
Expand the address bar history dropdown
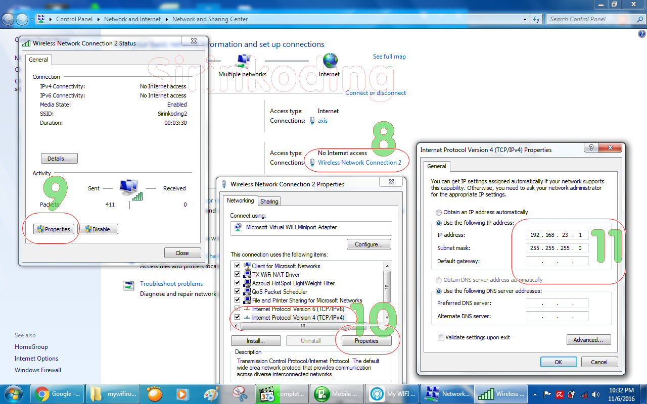pyautogui.click(x=525, y=19)
